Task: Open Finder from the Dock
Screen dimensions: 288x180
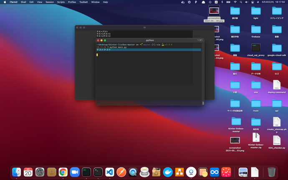Action: click(x=17, y=172)
